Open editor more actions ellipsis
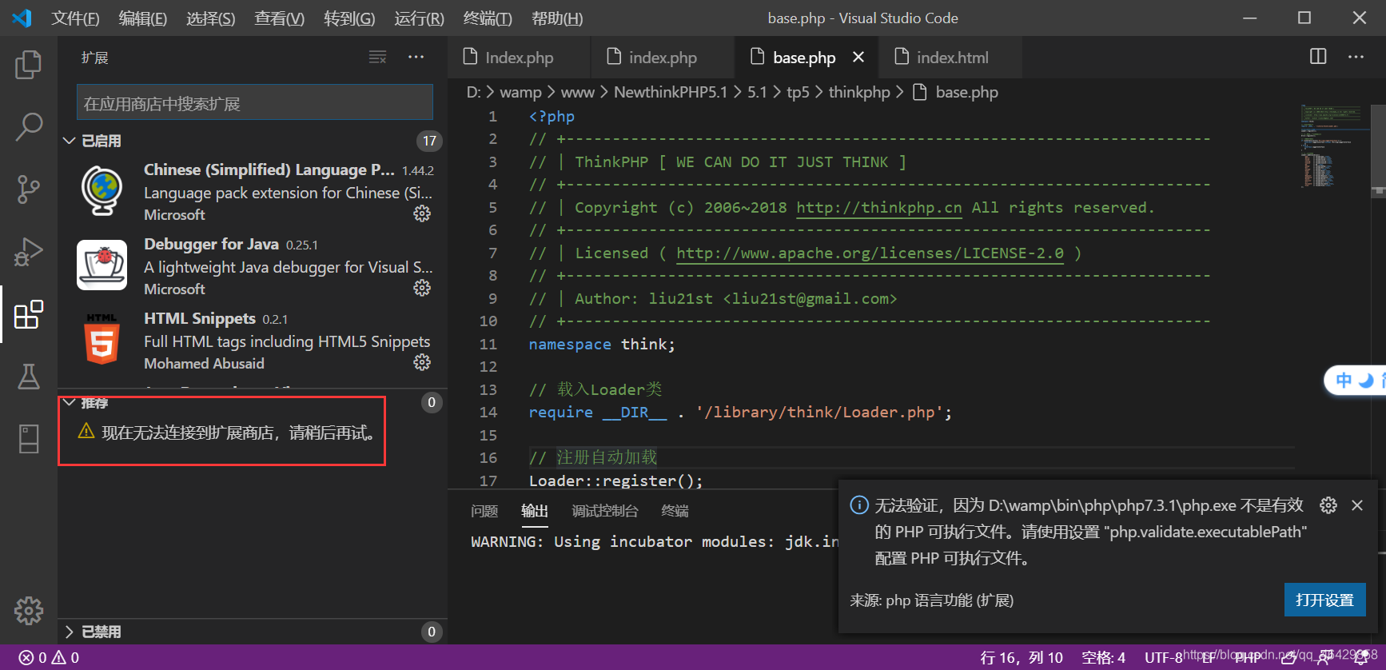 click(1356, 57)
